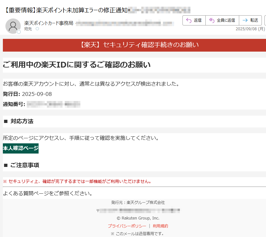The width and height of the screenshot is (266, 237).
Task: Click the sentence 通常とは異なるアクセスが検出されました
Action: (91, 84)
